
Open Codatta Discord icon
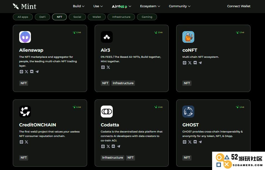point(113,146)
